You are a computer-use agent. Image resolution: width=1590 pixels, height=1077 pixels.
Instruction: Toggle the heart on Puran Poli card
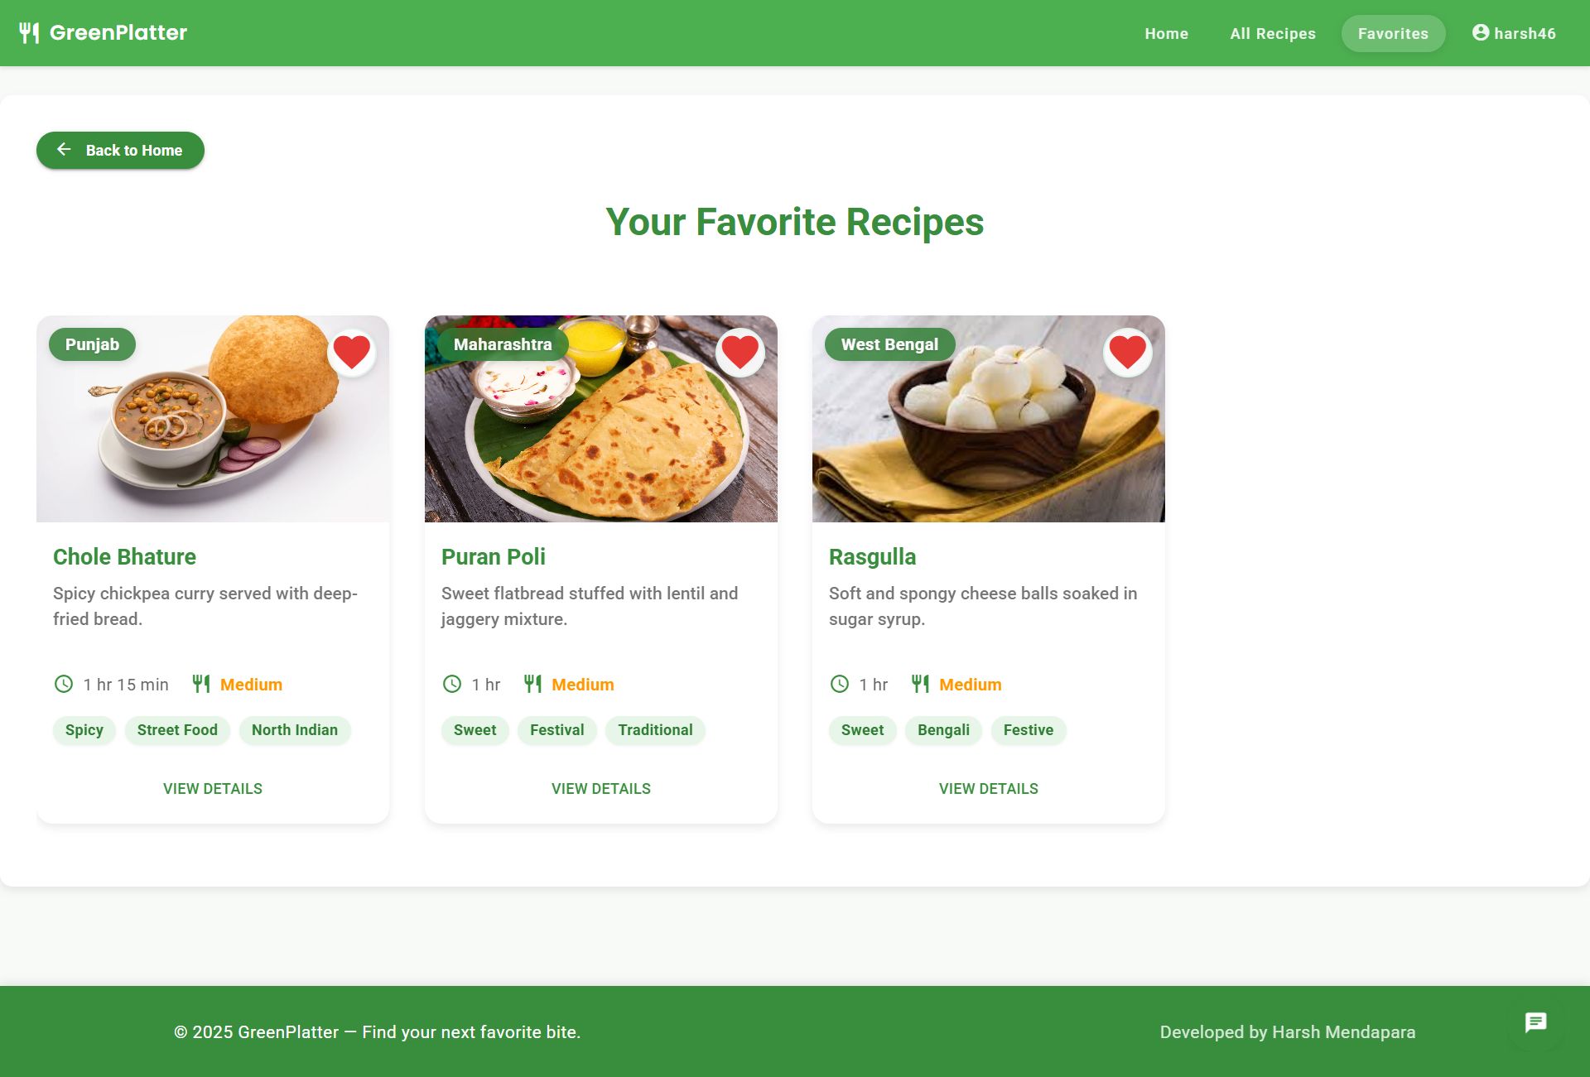[740, 352]
